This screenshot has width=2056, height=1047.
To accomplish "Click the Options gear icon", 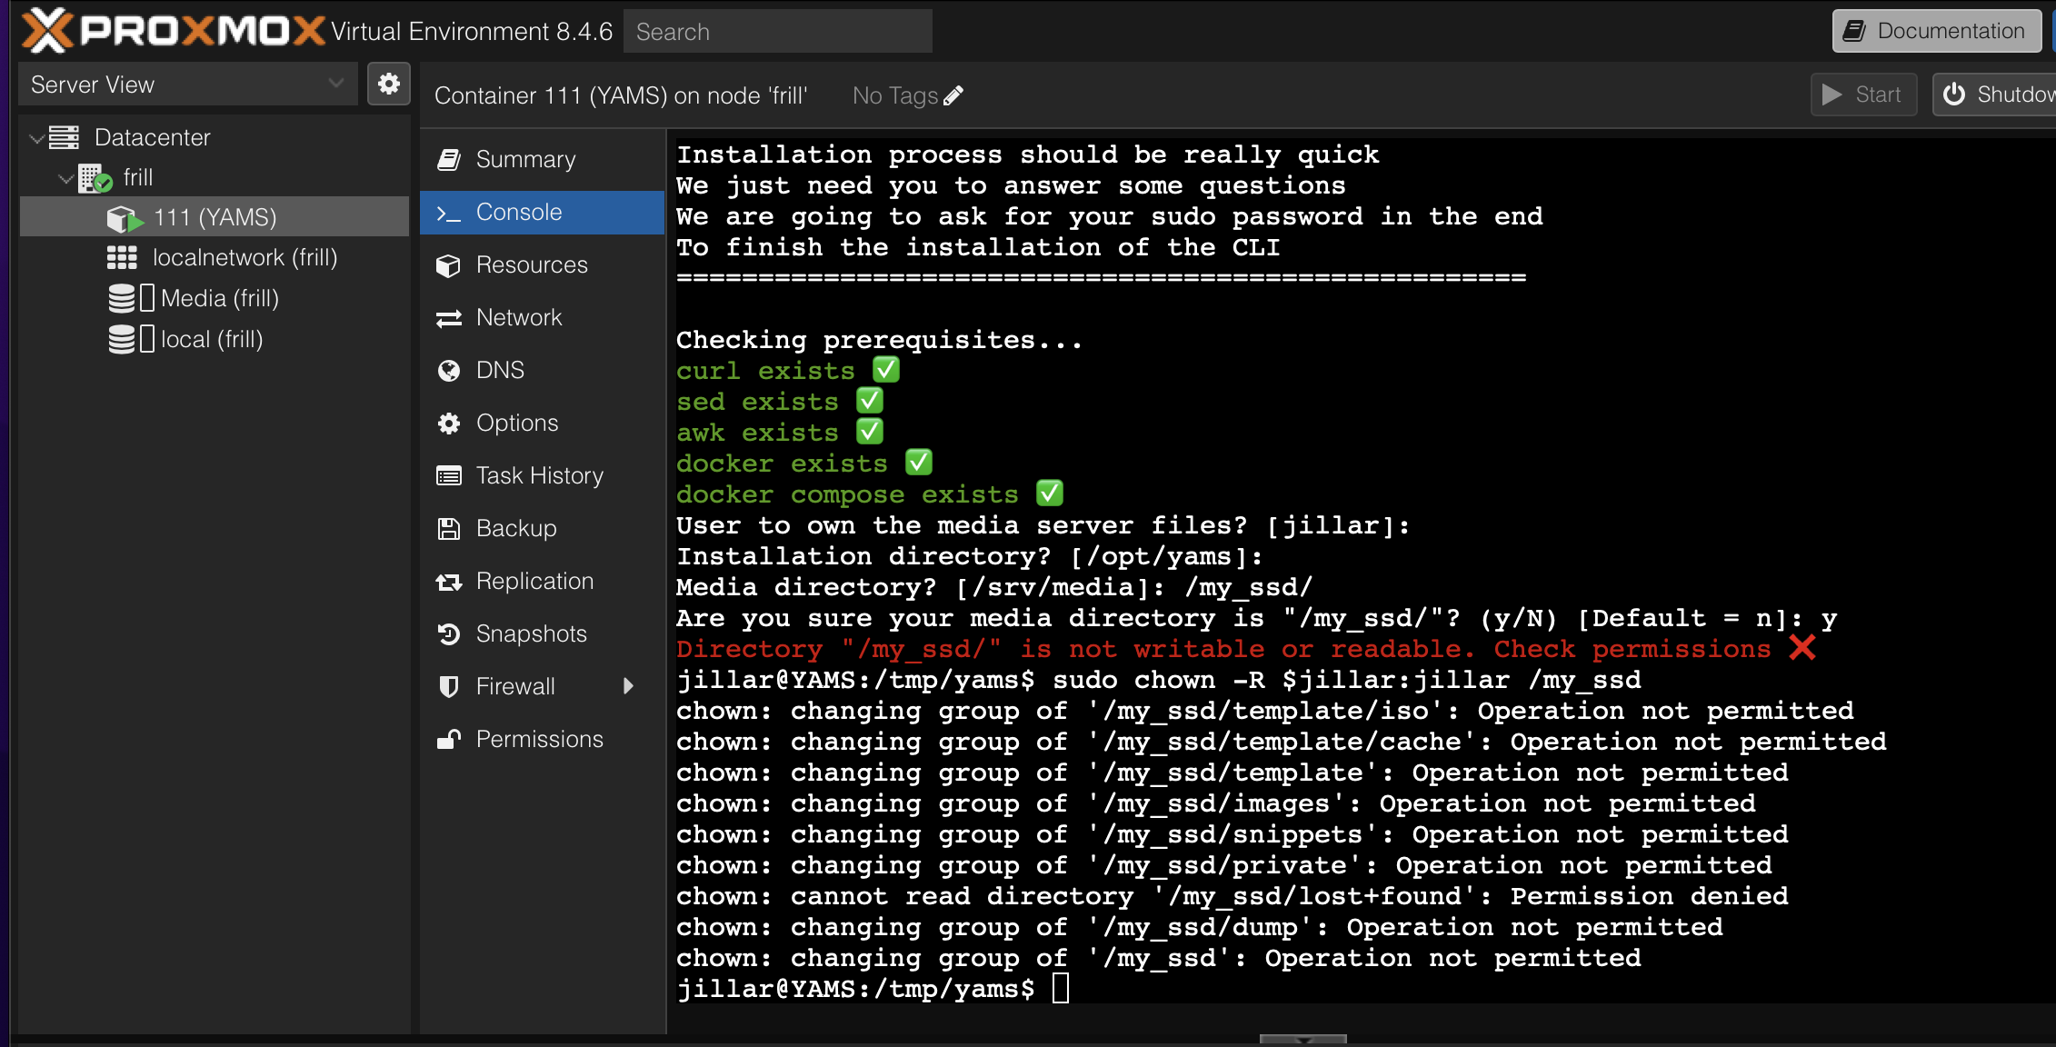I will [449, 424].
